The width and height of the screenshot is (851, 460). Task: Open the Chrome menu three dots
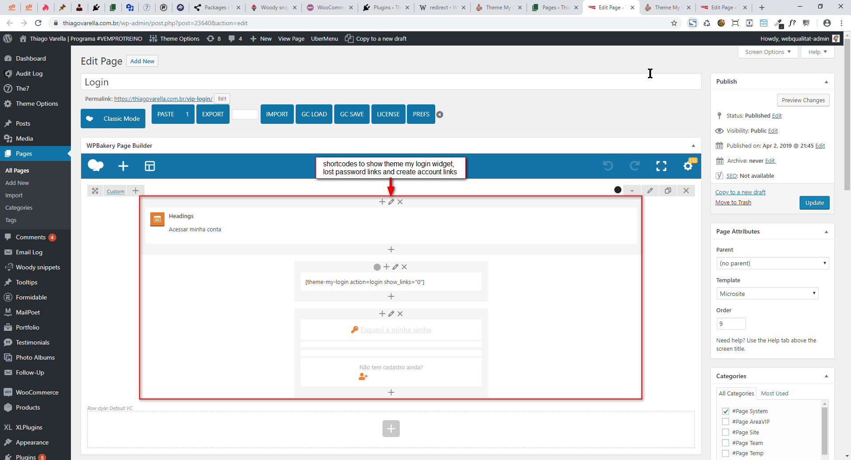841,23
